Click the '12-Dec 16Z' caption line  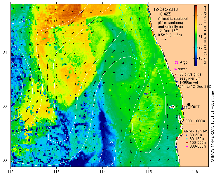click(168, 31)
